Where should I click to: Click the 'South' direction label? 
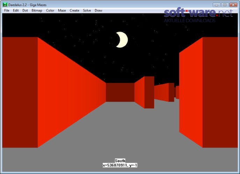(x=120, y=161)
